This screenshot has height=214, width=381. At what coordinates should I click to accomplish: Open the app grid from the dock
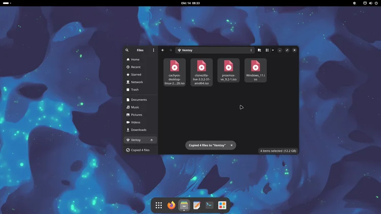coord(158,205)
